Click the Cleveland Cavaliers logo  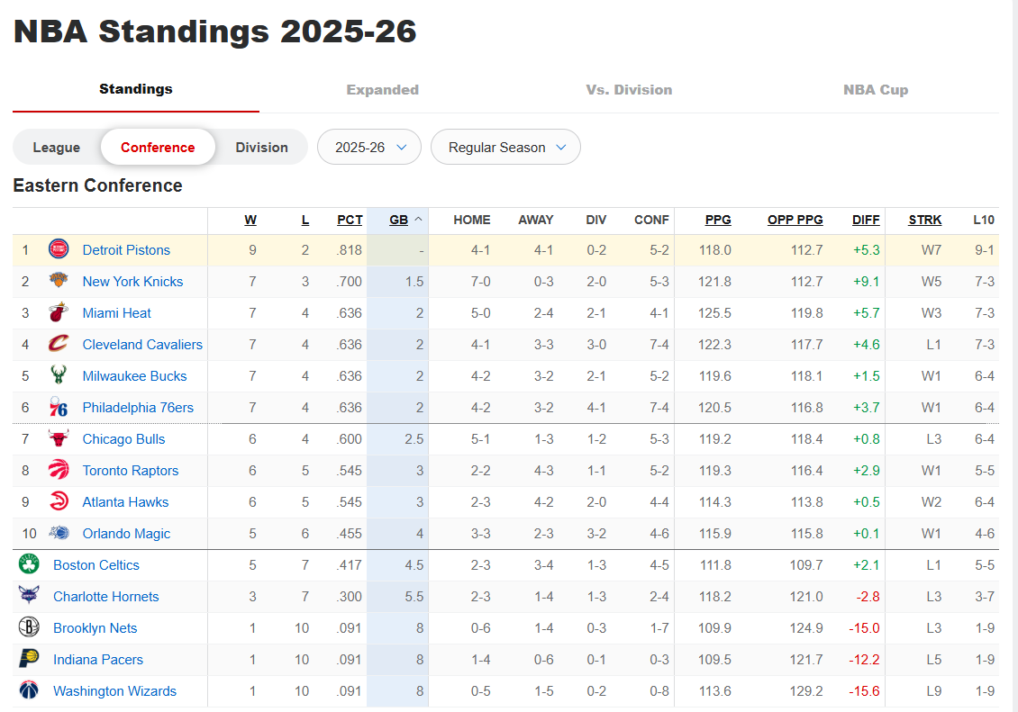coord(59,344)
